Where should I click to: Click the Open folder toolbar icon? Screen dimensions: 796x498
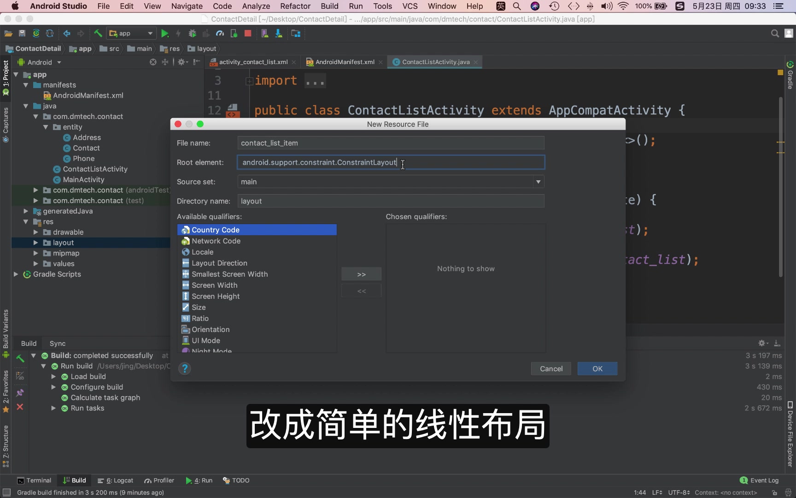[8, 33]
